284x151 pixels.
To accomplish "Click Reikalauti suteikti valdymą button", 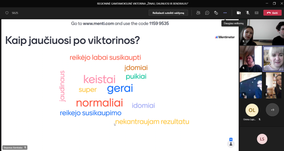I will point(168,13).
